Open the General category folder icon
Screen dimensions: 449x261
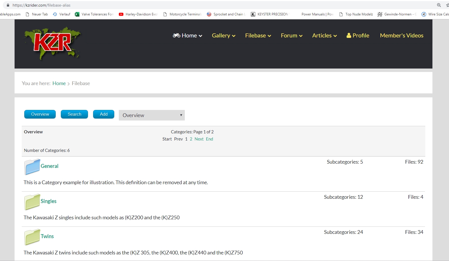click(32, 167)
